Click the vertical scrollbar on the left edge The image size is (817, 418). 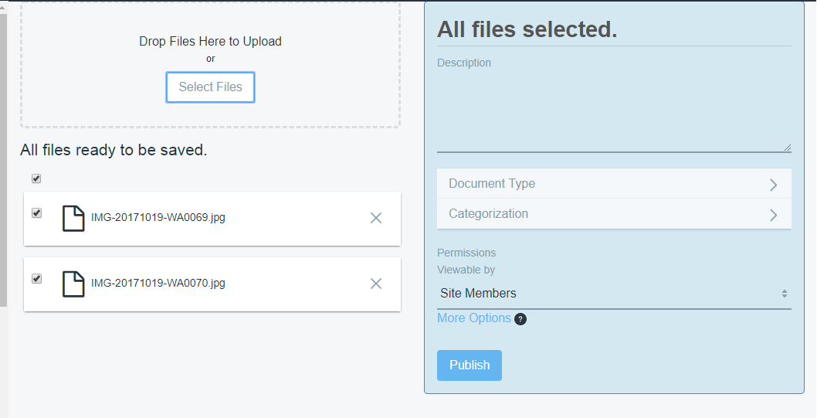click(3, 155)
